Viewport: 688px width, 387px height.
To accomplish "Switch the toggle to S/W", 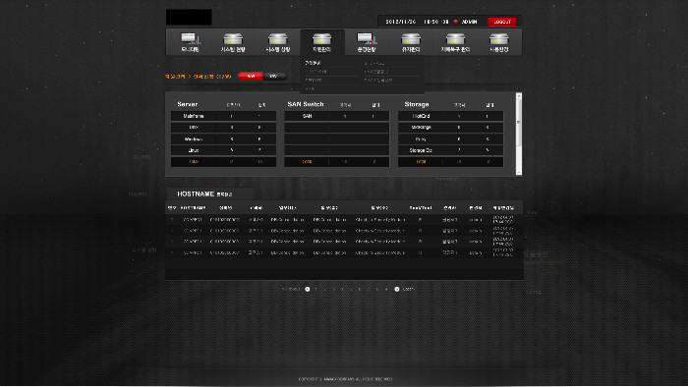I will [x=274, y=77].
